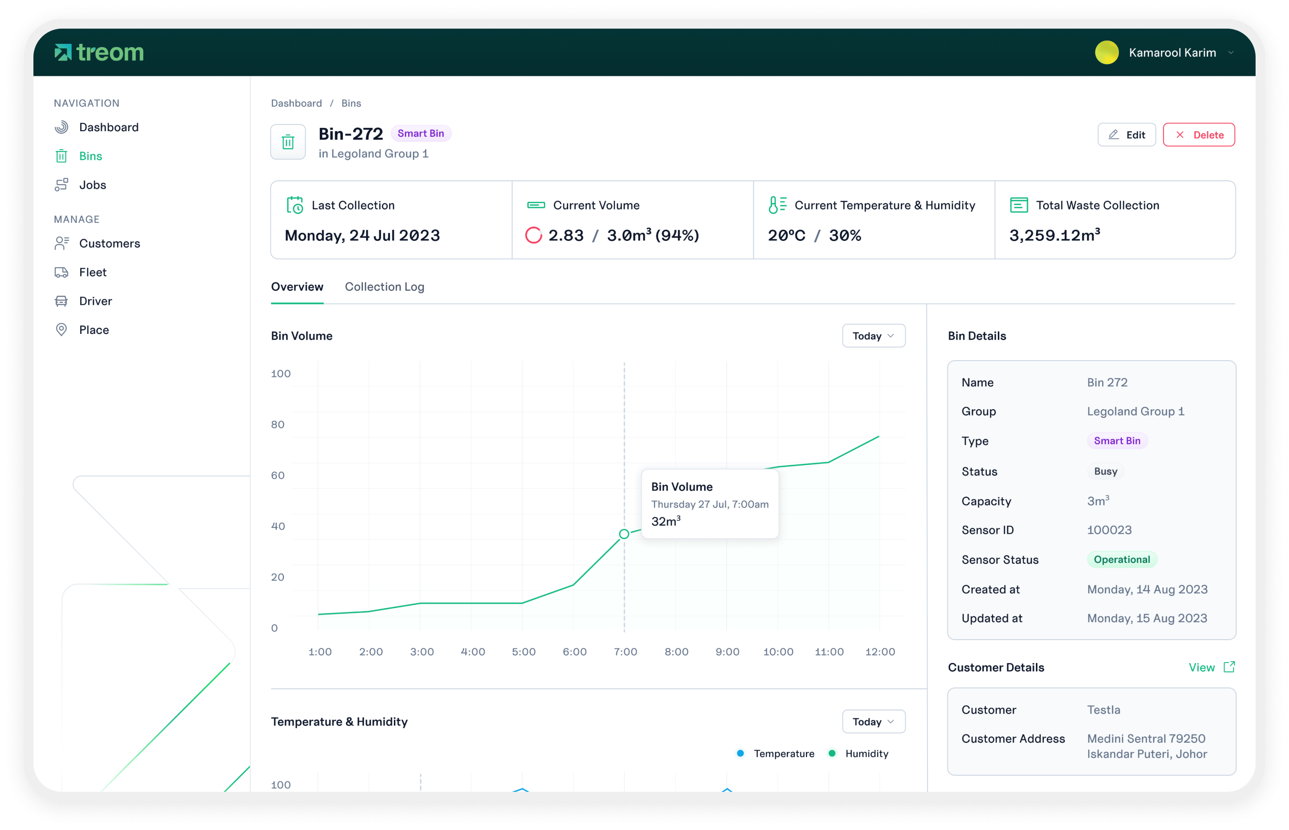Open Dashboard via its spiral icon
The image size is (1289, 830).
coord(62,127)
